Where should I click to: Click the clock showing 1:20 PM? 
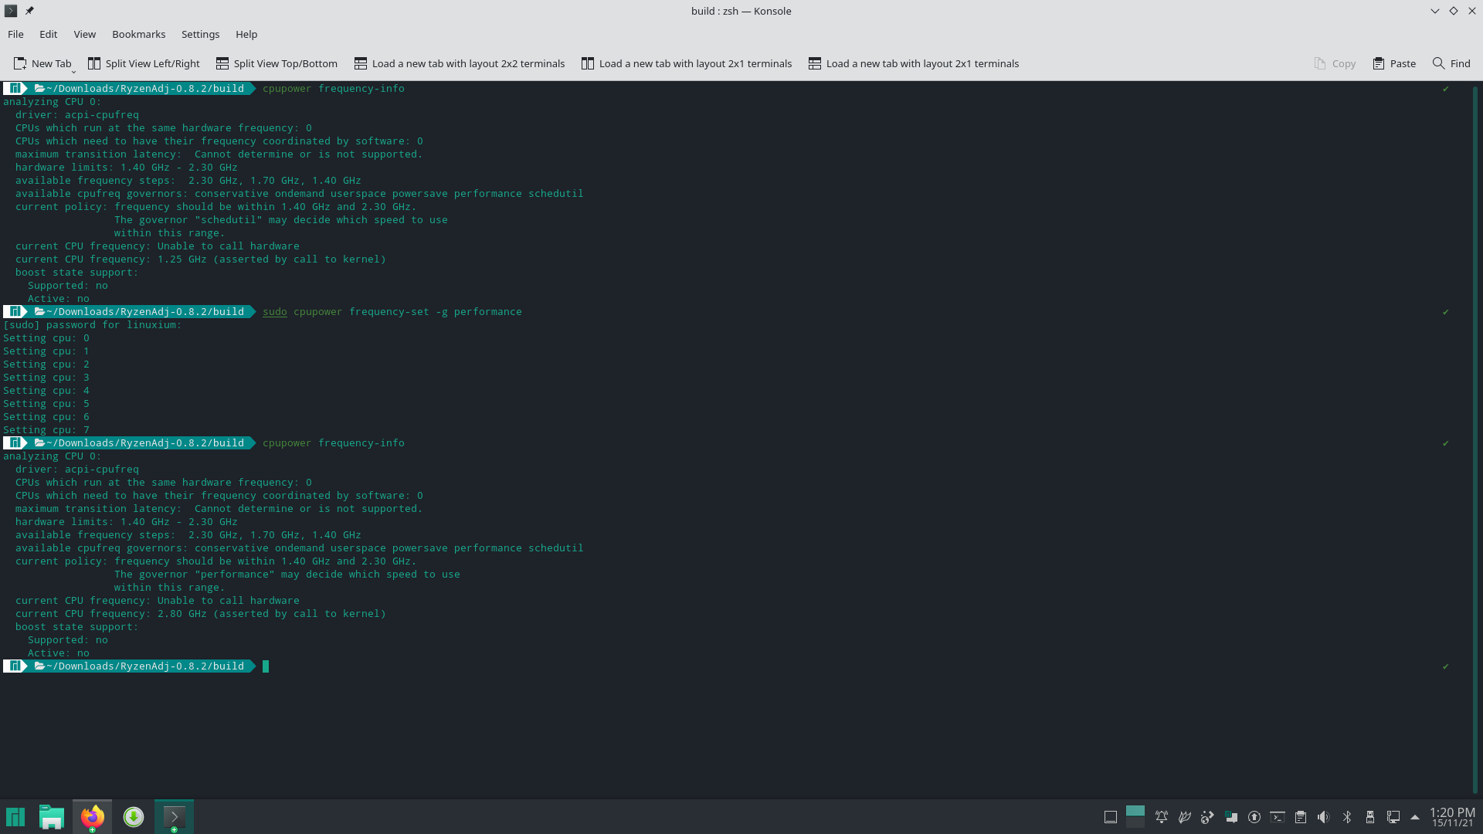coord(1452,817)
